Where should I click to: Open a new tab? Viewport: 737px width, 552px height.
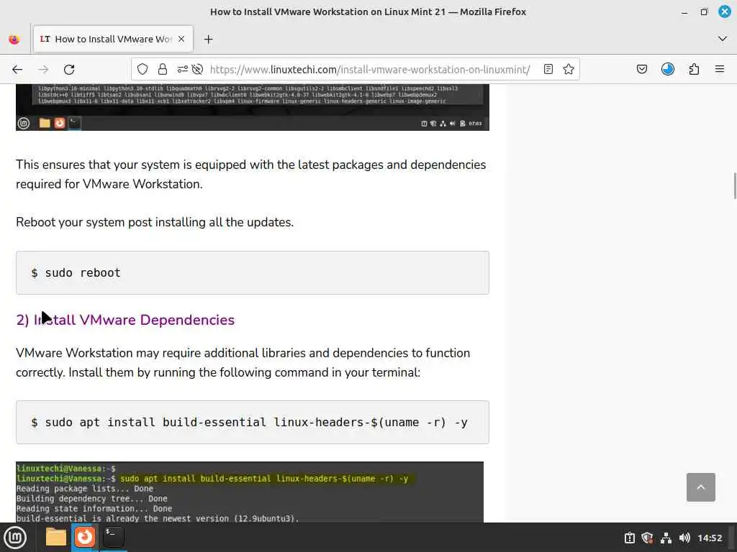tap(208, 40)
